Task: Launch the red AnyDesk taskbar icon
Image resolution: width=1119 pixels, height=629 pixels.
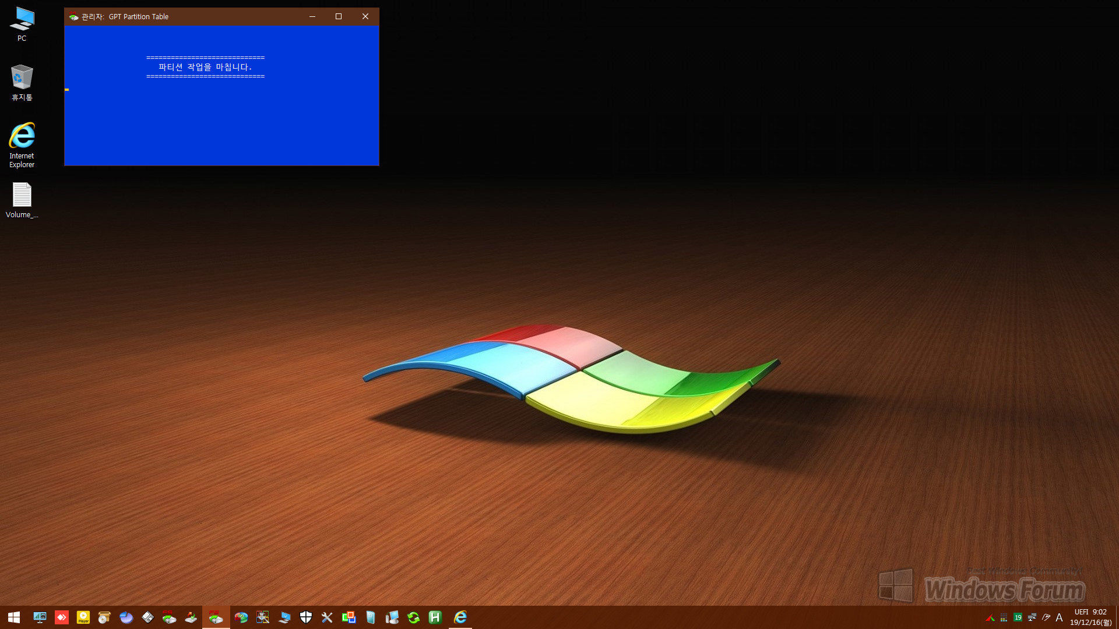Action: click(x=62, y=617)
